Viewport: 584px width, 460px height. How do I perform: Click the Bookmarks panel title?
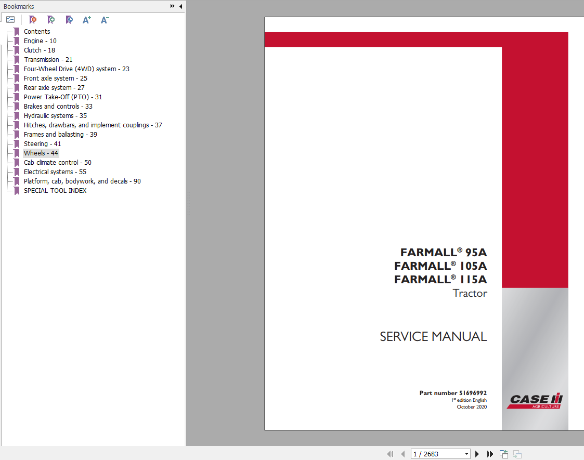pyautogui.click(x=19, y=6)
